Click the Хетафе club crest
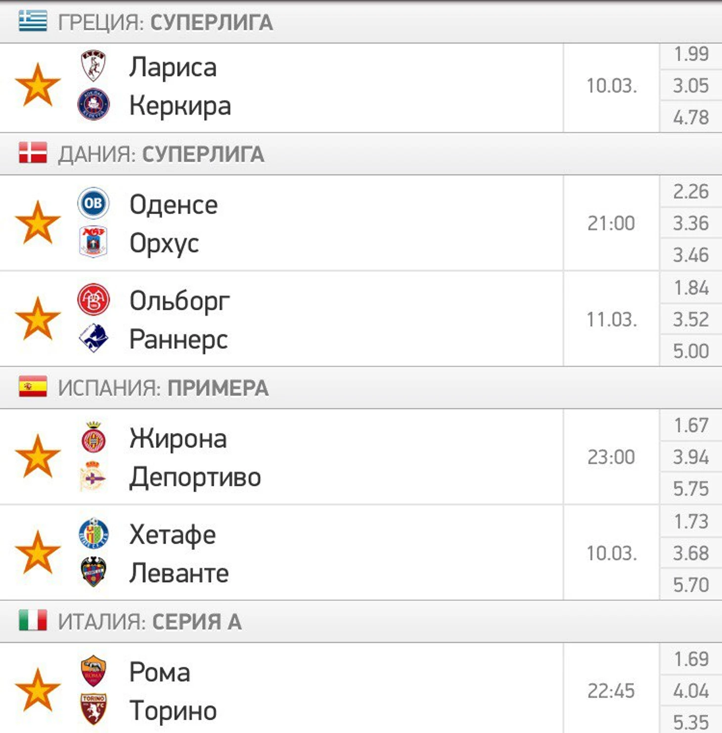Screen dimensions: 722x733 point(93,533)
